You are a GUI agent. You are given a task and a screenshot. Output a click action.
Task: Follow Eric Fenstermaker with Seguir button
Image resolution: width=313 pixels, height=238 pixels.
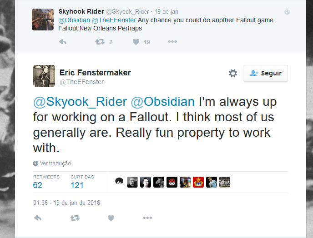[x=265, y=73]
